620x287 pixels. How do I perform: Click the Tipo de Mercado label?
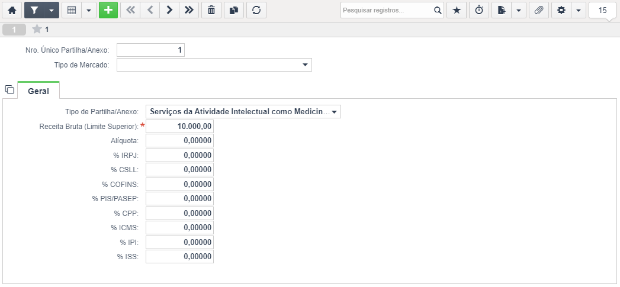point(82,65)
